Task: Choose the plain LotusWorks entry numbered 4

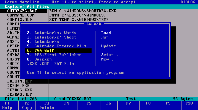Action: 43,42
